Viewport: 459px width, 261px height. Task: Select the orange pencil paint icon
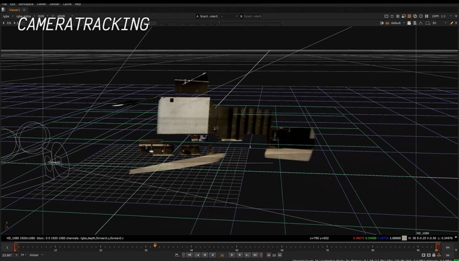[452, 23]
